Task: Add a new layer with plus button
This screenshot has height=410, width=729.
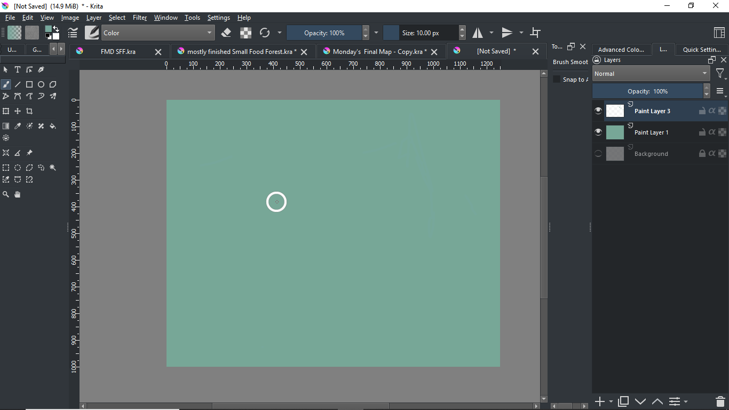Action: point(600,401)
